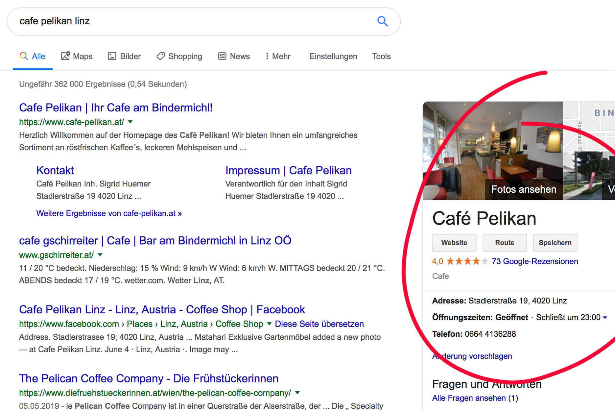View photos via Fotos ansehen thumbnail
The width and height of the screenshot is (615, 410).
click(x=523, y=189)
